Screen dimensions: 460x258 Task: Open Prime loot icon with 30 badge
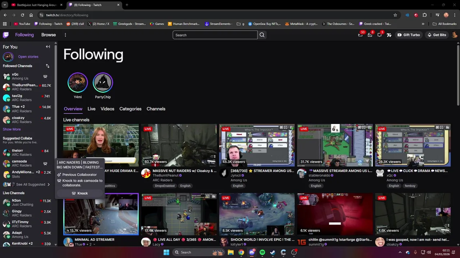point(360,35)
